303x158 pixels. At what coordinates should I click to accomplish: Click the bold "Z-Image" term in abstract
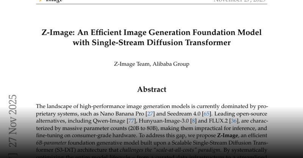coord(228,135)
